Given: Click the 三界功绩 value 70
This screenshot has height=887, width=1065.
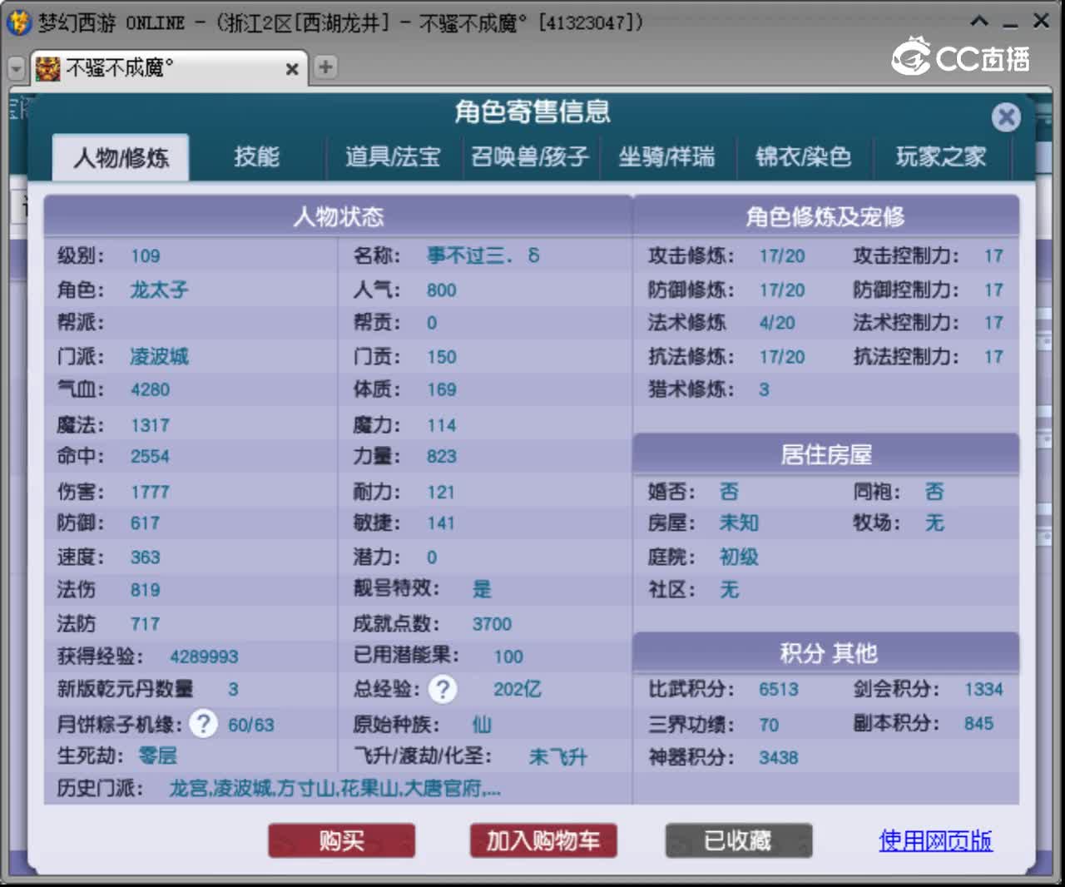Looking at the screenshot, I should tap(769, 725).
